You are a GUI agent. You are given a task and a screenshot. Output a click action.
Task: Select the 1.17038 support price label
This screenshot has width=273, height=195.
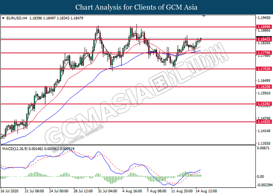264,69
